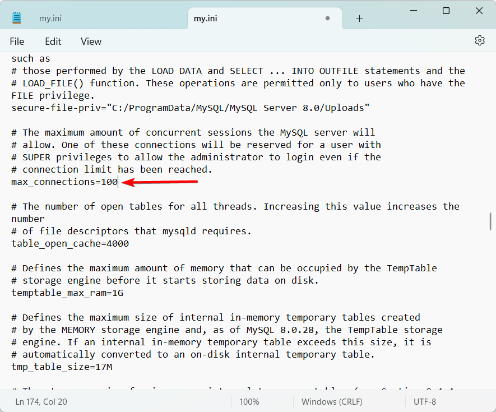The width and height of the screenshot is (496, 412).
Task: Click comment '# automatically converted to an on-disk'
Action: 193,355
